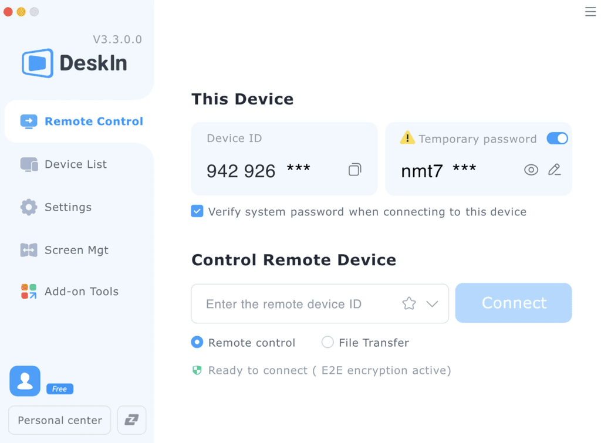Open Settings with the gear icon
601x443 pixels.
tap(67, 207)
